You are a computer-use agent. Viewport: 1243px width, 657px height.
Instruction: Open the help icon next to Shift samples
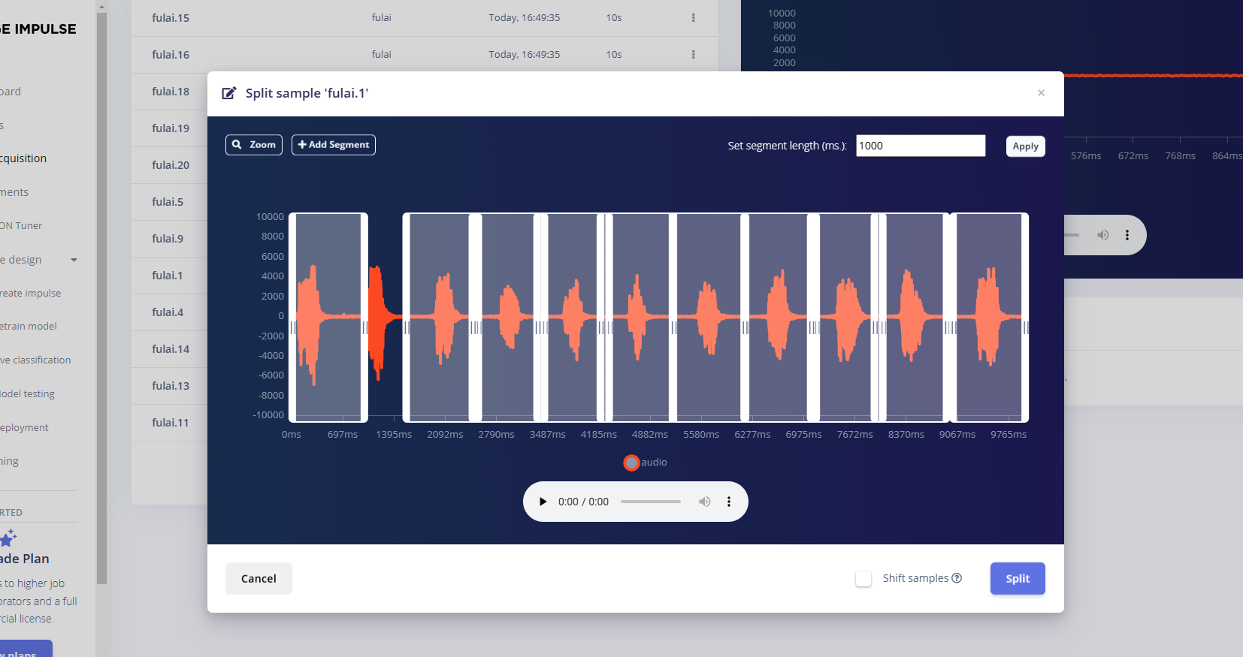click(x=957, y=578)
